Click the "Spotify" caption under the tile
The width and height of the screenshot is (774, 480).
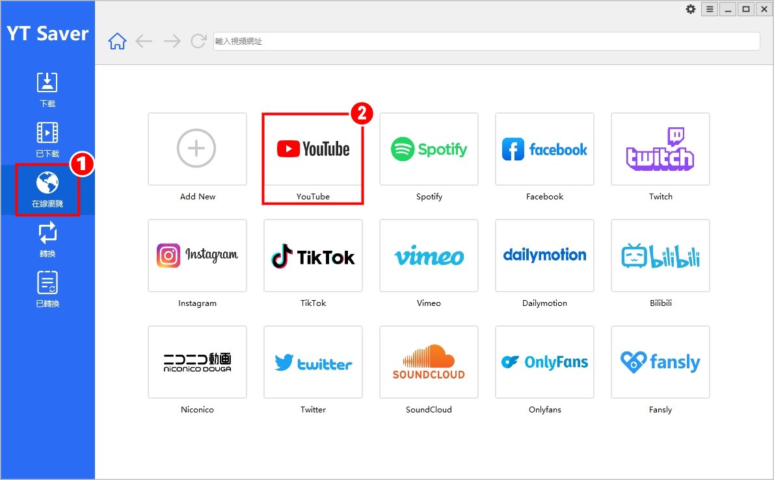[429, 197]
